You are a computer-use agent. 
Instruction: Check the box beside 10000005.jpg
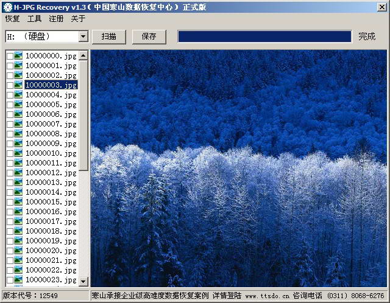click(x=10, y=105)
